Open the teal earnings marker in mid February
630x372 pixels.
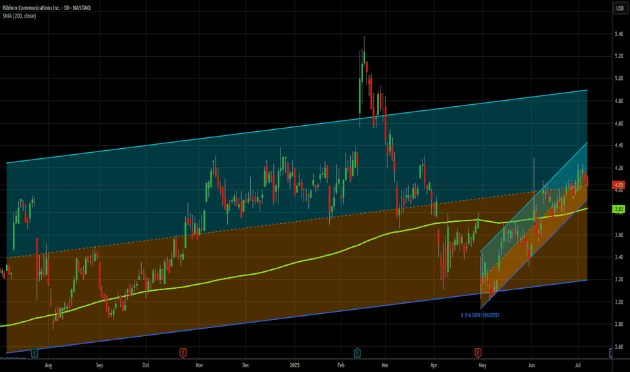(x=357, y=352)
